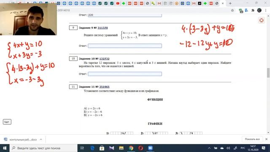Click the page vertical scrollbar thumb
270x152 pixels.
coord(268,73)
